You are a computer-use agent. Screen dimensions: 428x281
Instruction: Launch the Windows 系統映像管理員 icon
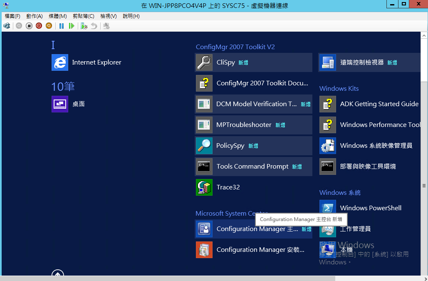[x=328, y=146]
